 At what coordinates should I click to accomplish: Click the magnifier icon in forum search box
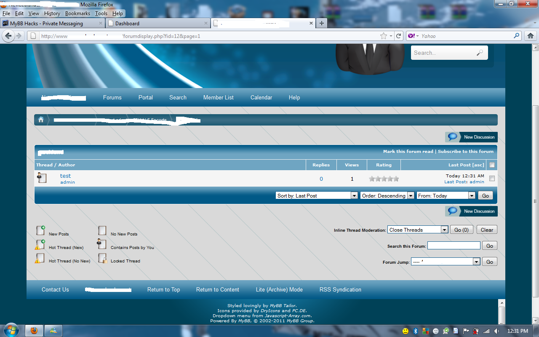click(x=480, y=53)
